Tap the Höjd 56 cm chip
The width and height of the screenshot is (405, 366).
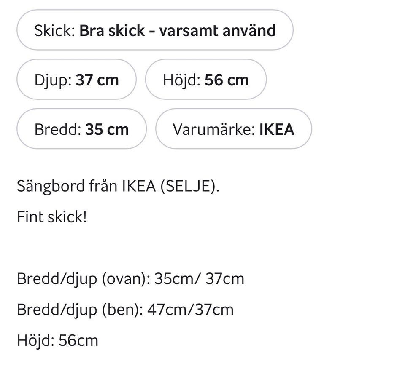pos(205,80)
